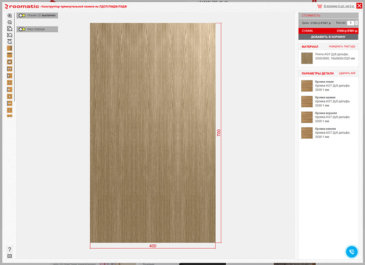365x265 pixels.
Task: Select small hole icon below half-circle cutout icon
Action: [10, 83]
